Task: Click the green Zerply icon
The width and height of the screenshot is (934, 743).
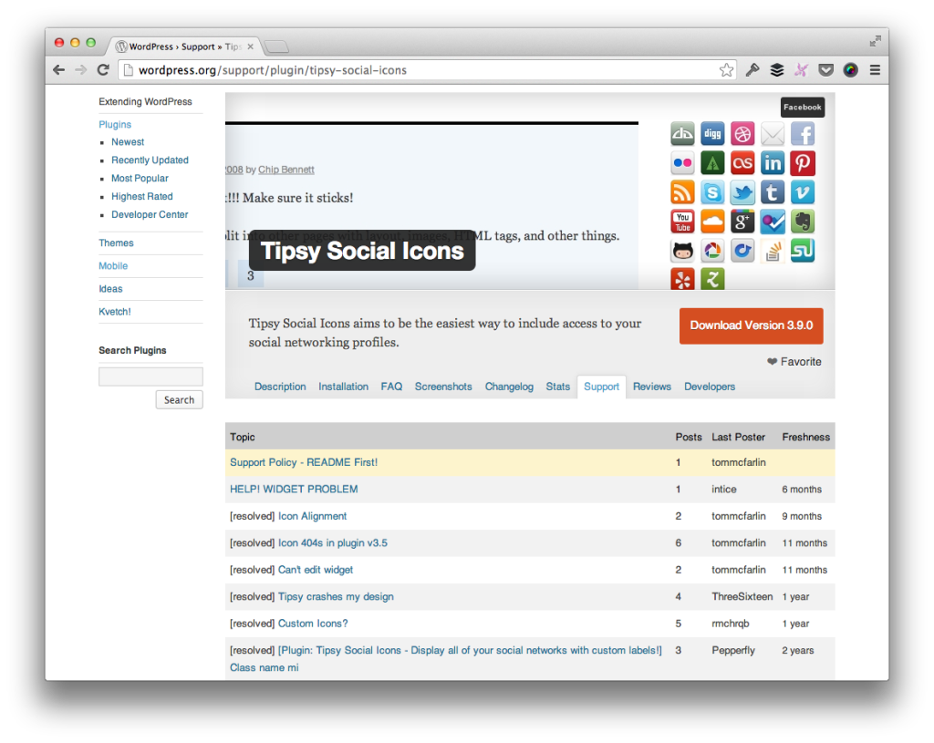Action: click(712, 279)
